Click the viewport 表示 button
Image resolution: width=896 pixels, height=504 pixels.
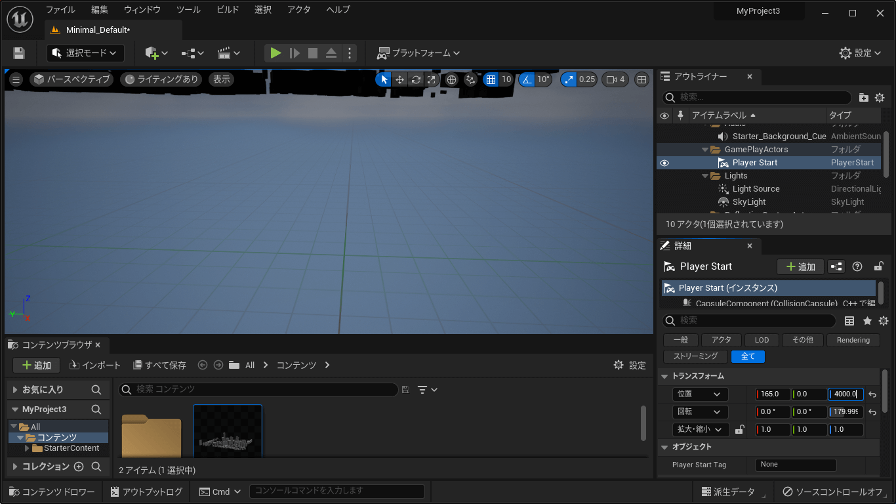[x=222, y=79]
